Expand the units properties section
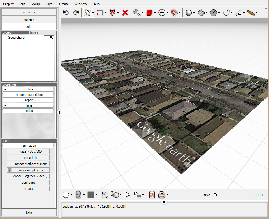This screenshot has width=269, height=219. pos(28,111)
